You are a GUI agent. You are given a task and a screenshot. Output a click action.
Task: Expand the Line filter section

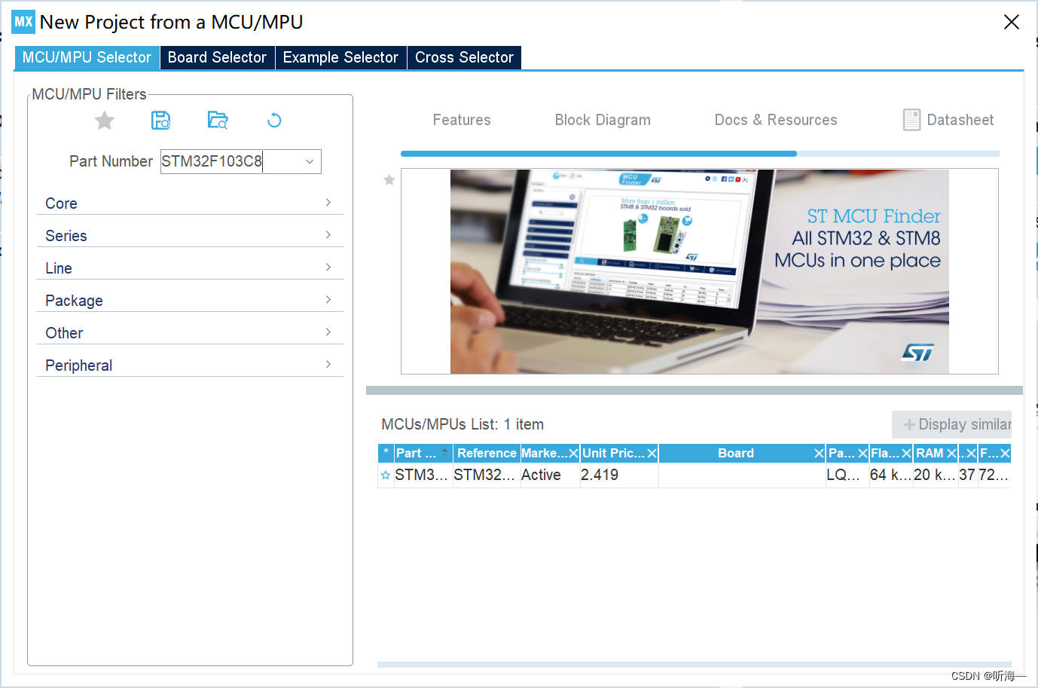[190, 268]
